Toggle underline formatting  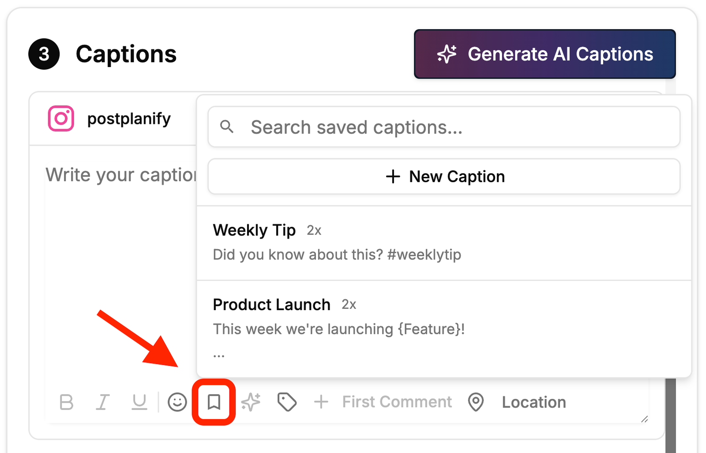[x=139, y=402]
